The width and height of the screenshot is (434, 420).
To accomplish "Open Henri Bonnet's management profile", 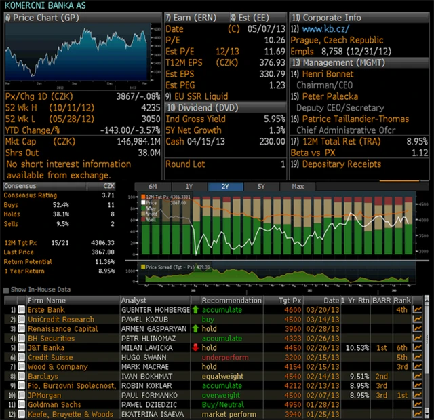I will click(328, 74).
